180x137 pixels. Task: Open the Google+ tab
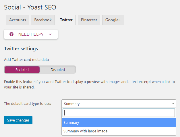tap(113, 20)
